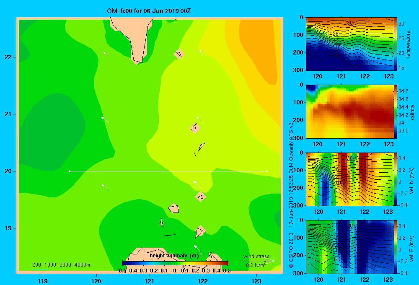Image resolution: width=419 pixels, height=285 pixels.
Task: Click the "vel. E (m/s)" label
Action: (412, 248)
